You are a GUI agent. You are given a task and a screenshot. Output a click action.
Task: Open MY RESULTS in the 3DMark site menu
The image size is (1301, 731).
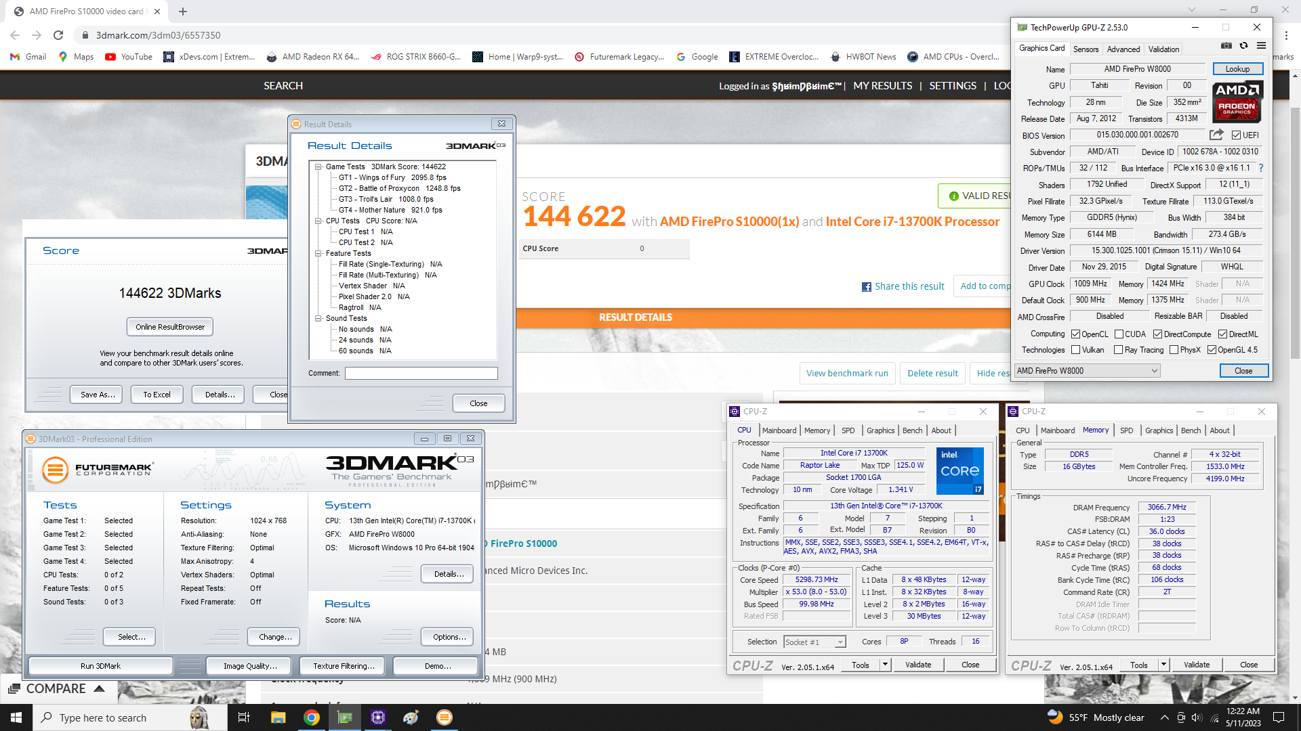[882, 86]
